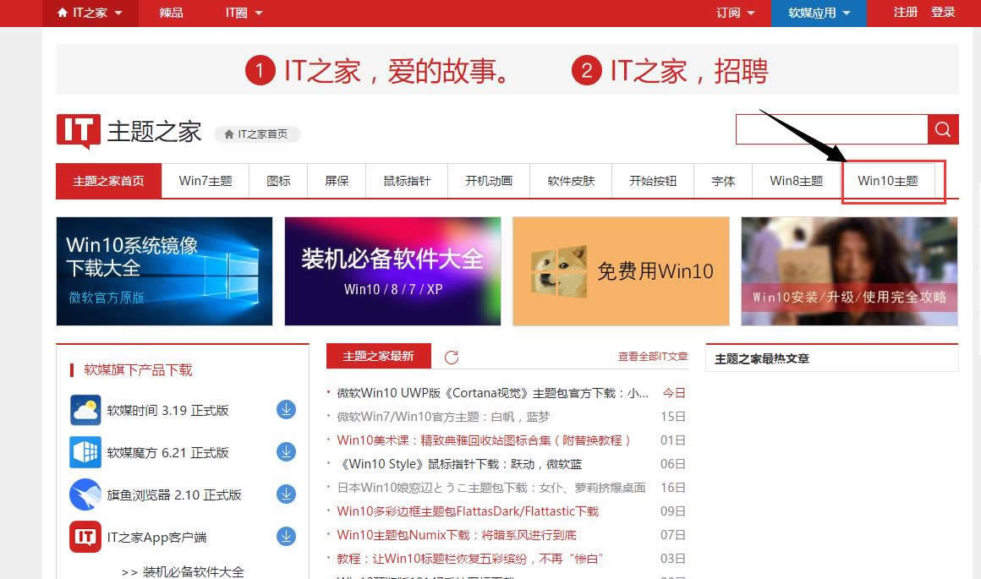Select the 鼠标指针 tab
This screenshot has height=579, width=981.
[405, 180]
